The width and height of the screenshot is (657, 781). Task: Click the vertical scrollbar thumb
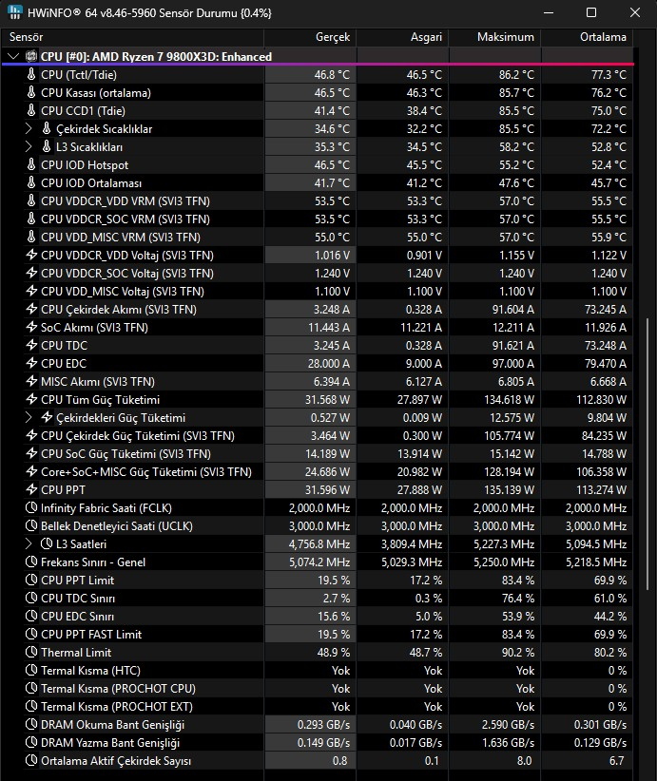[x=647, y=454]
